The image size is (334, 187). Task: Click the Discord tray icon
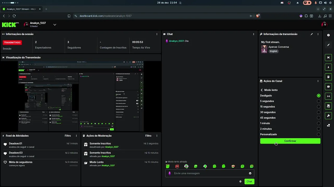(x=282, y=3)
